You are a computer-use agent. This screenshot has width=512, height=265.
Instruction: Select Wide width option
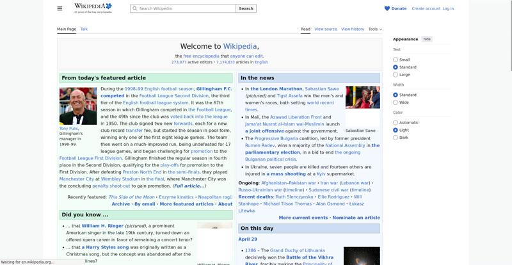pyautogui.click(x=396, y=102)
